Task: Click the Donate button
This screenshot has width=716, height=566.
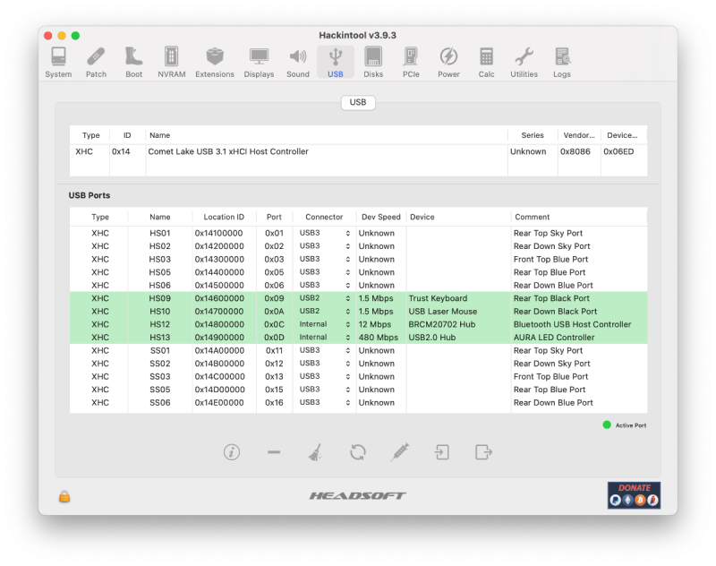Action: (634, 495)
